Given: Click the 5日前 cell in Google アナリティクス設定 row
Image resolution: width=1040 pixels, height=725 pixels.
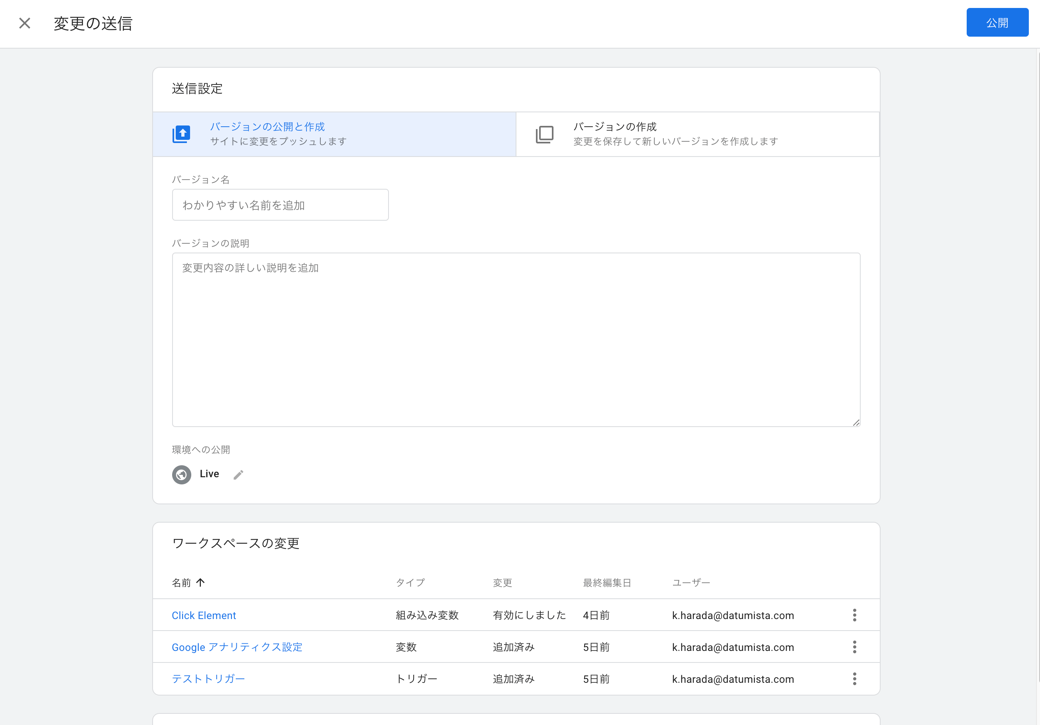Looking at the screenshot, I should click(596, 647).
